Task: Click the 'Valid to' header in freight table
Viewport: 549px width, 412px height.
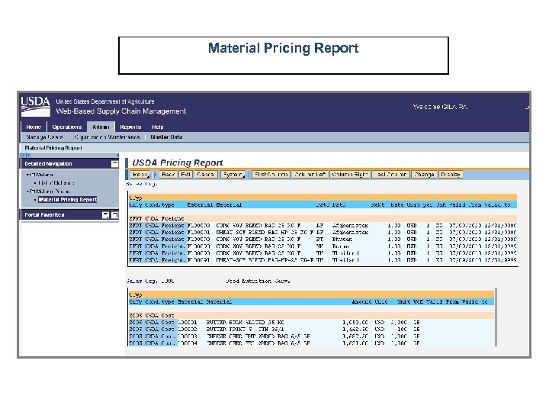Action: 497,205
